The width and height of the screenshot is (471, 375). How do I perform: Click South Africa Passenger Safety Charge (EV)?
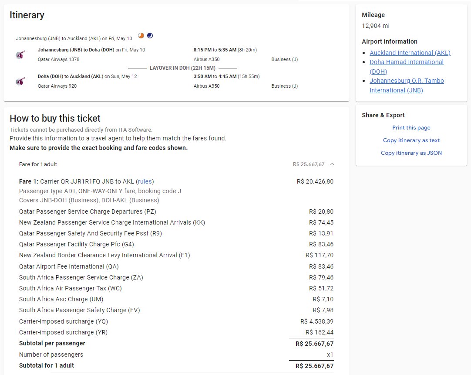click(80, 310)
